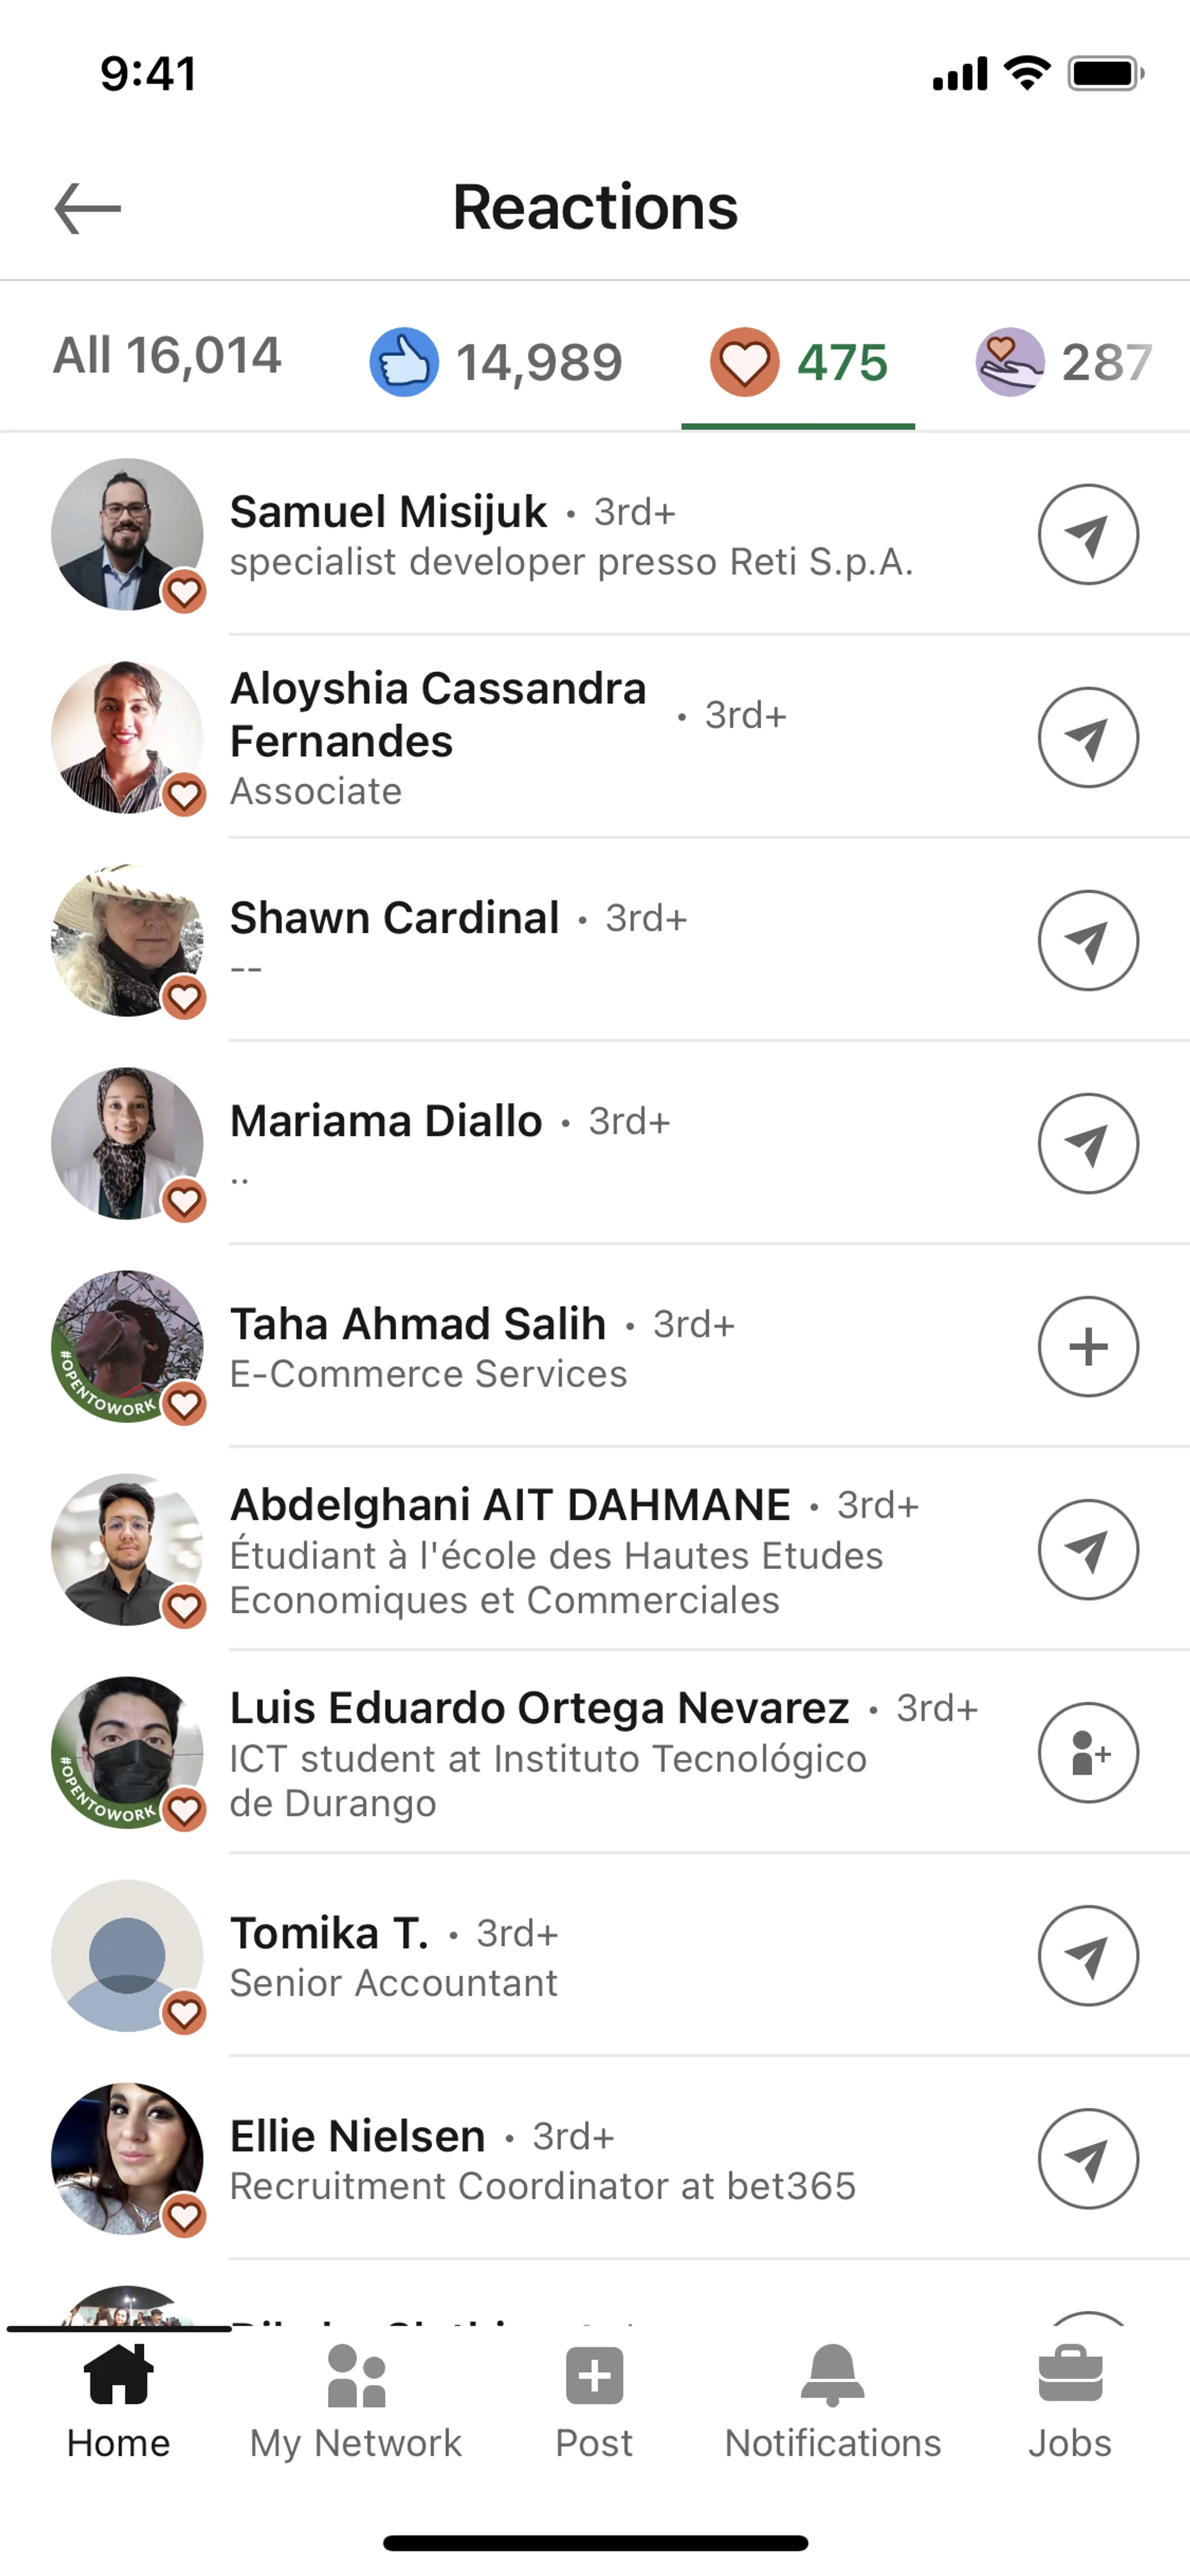Open Mariama Diallo's profile name

pos(386,1120)
